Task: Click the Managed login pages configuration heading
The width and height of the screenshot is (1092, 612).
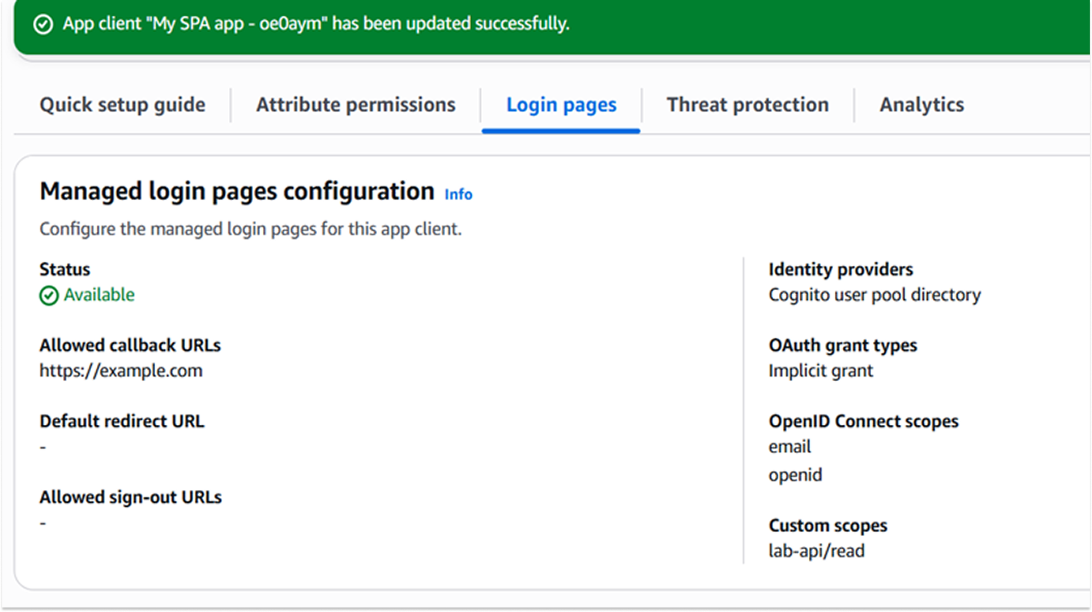Action: 237,191
